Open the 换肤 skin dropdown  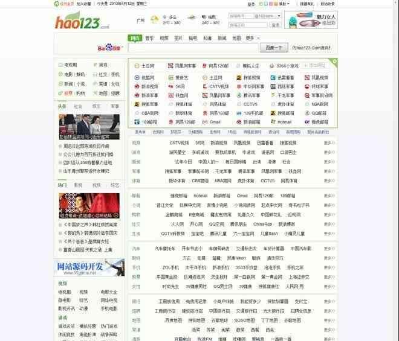(284, 4)
